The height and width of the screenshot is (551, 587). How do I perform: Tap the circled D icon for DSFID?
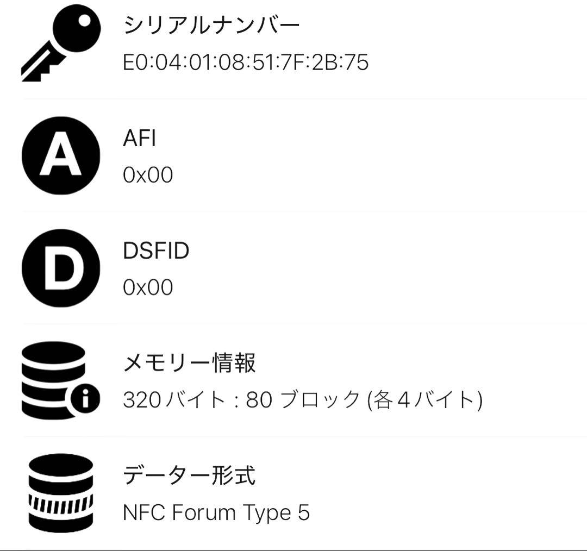(61, 268)
